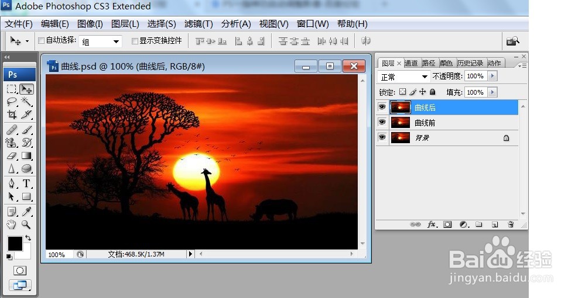Viewport: 585px width, 298px height.
Task: Select the Rectangular Marquee tool
Action: coord(12,89)
